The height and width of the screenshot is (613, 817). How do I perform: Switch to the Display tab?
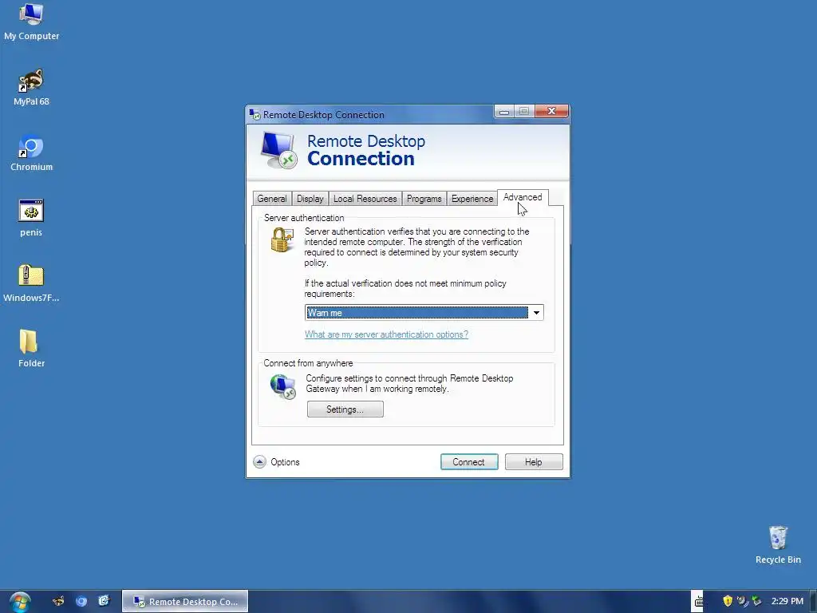310,199
